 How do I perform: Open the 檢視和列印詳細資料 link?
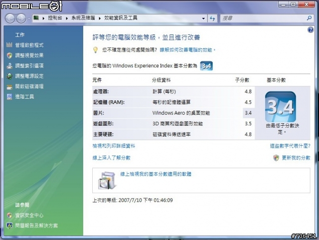(x=114, y=146)
